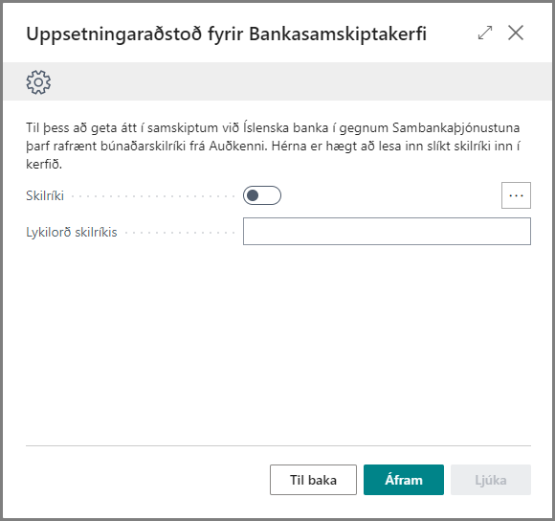Click the settings gear icon in the banner

38,82
